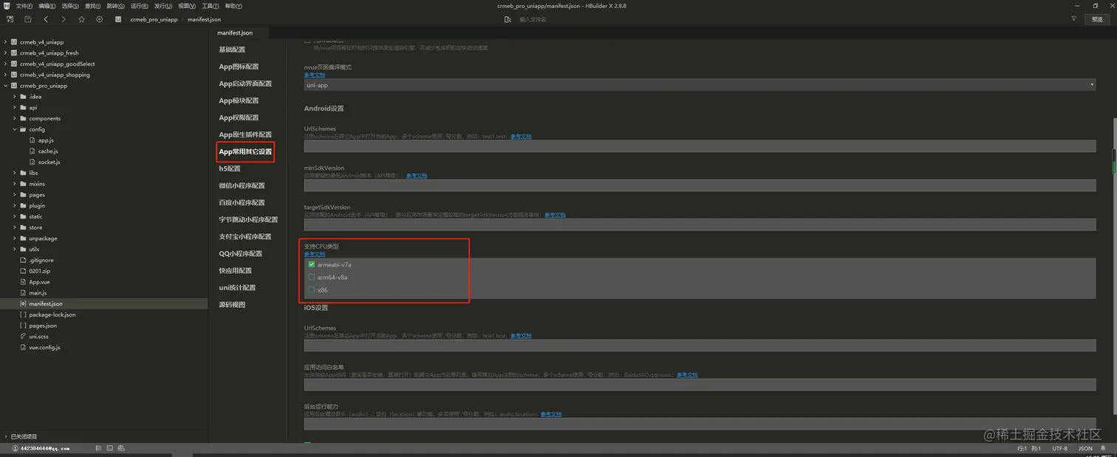Click the breadcrumb project icon before crmeb_pro_uniapp
The height and width of the screenshot is (457, 1117).
[x=118, y=19]
